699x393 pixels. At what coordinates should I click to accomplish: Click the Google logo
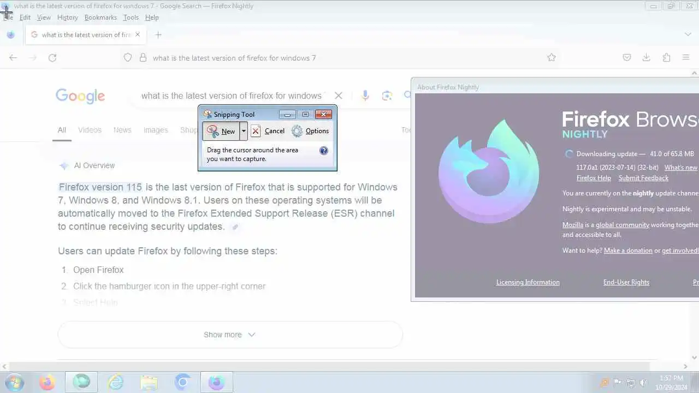(x=80, y=96)
